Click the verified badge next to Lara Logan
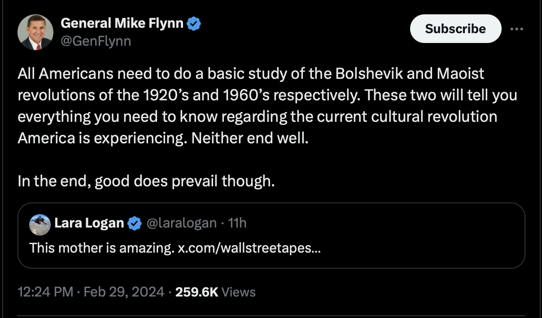The height and width of the screenshot is (318, 542). [x=135, y=223]
